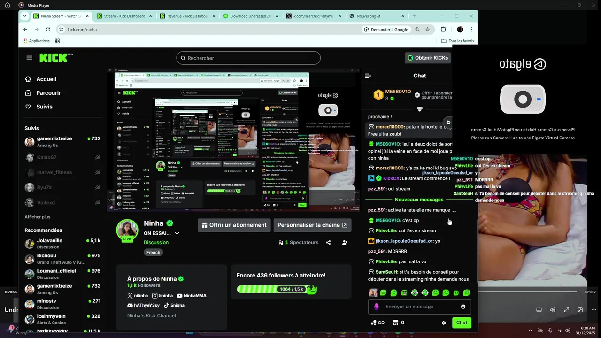Open NinhaMMA YouTube link

pos(192,296)
